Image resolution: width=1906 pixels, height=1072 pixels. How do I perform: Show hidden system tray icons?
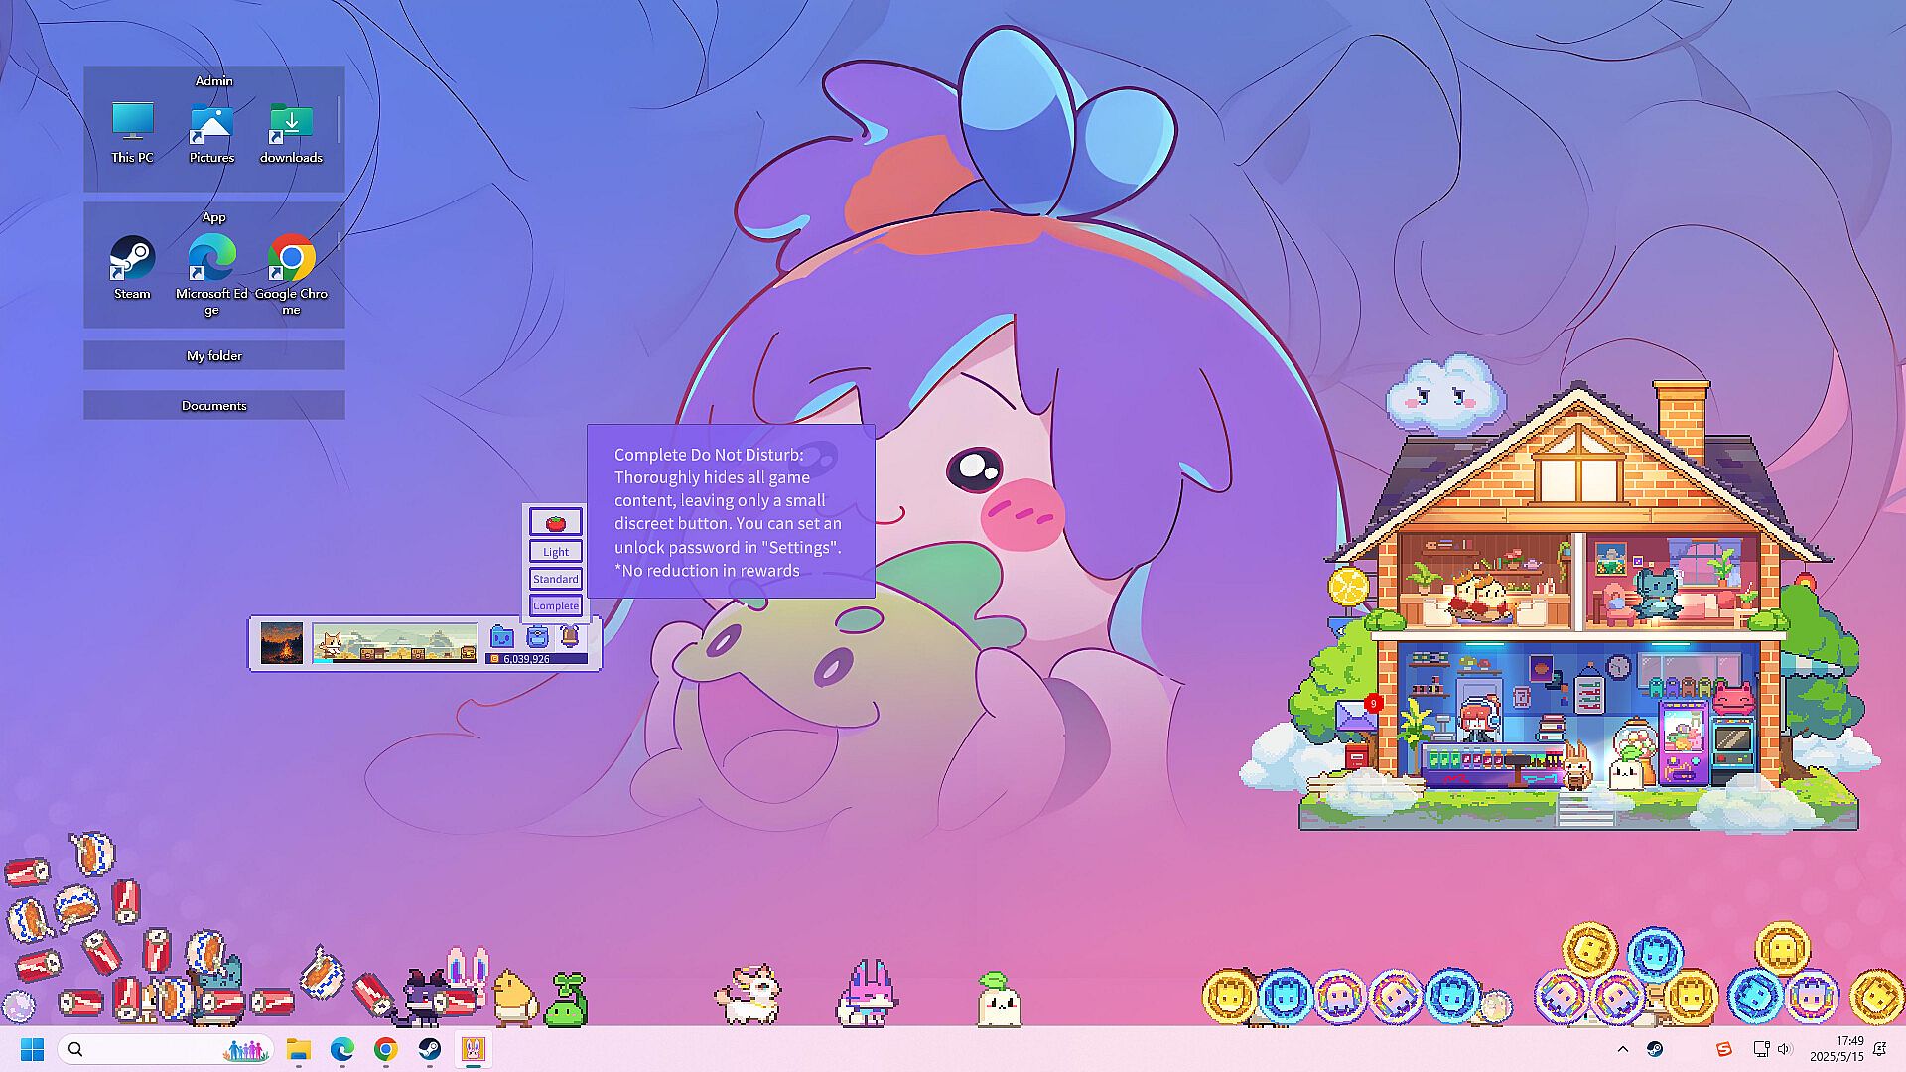click(1623, 1049)
